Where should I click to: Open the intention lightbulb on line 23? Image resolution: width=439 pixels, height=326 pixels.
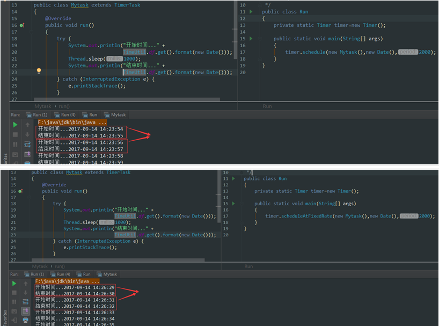[x=39, y=69]
